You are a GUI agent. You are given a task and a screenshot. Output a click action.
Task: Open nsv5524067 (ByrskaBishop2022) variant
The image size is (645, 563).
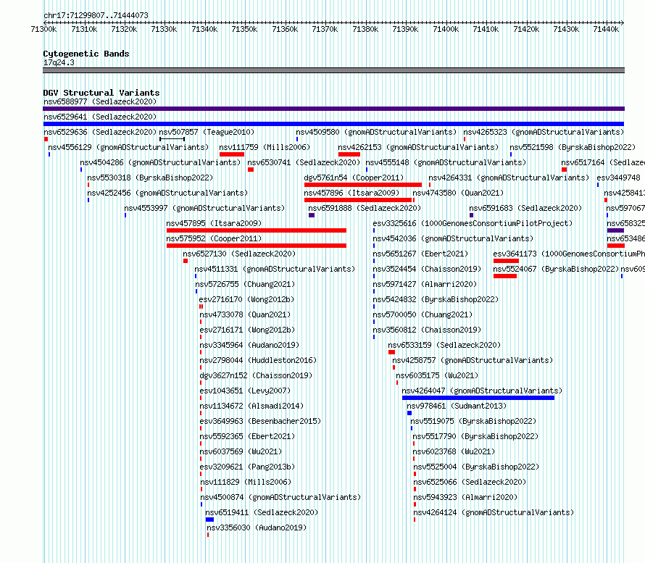tap(556, 269)
